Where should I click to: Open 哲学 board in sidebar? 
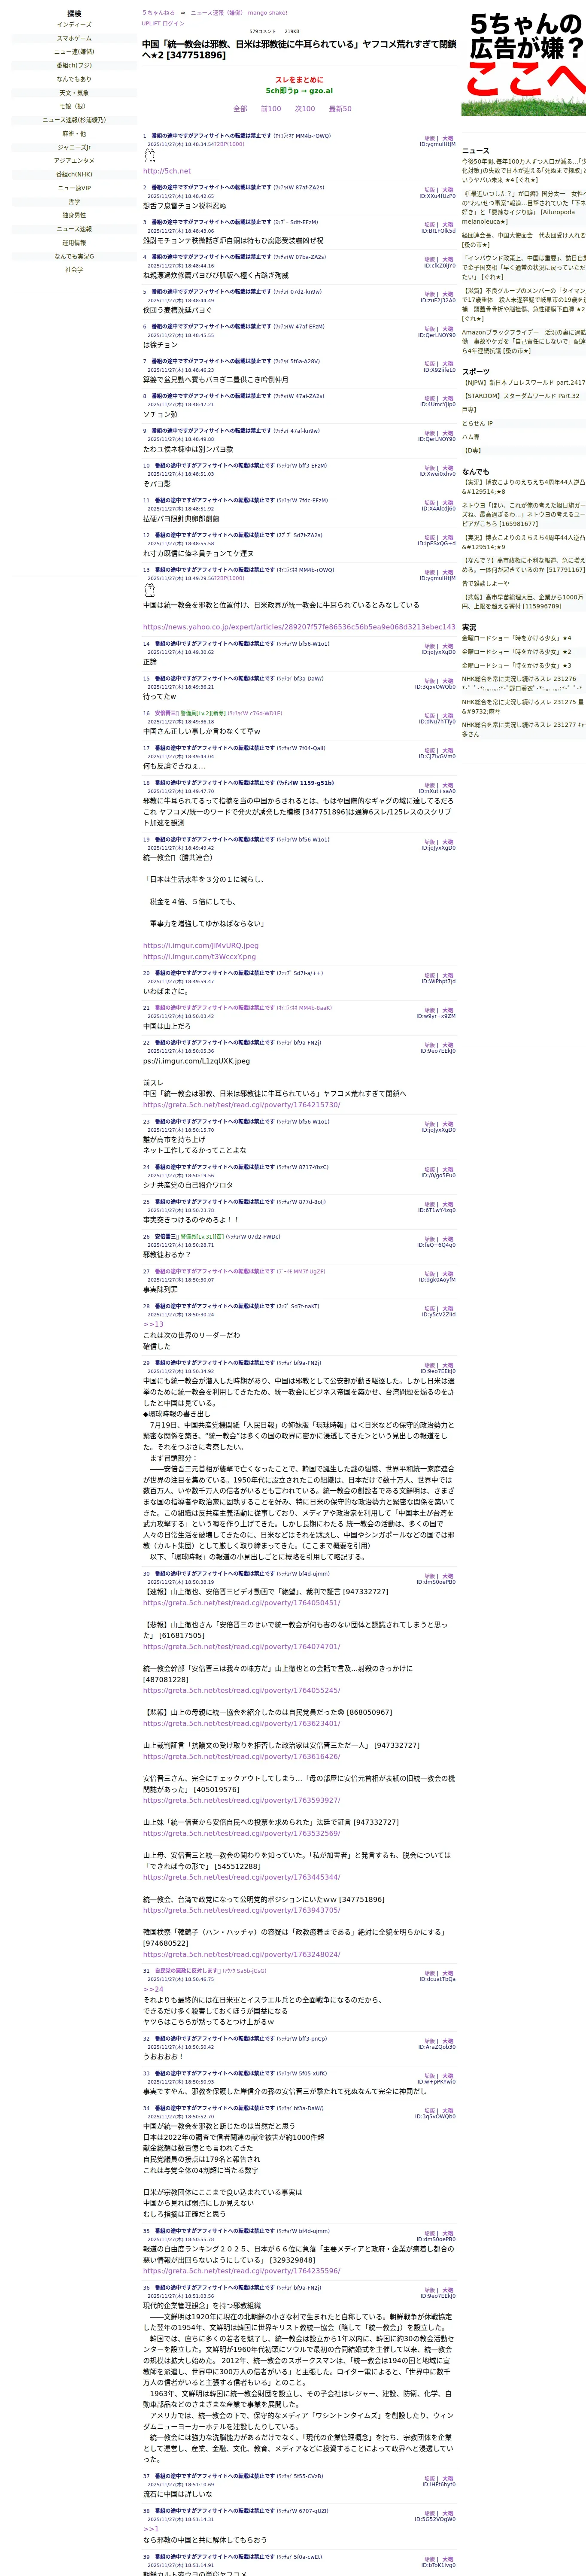point(74,201)
